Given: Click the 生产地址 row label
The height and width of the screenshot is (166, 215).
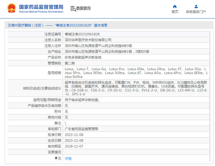Looking at the screenshot, I should [x=54, y=51].
